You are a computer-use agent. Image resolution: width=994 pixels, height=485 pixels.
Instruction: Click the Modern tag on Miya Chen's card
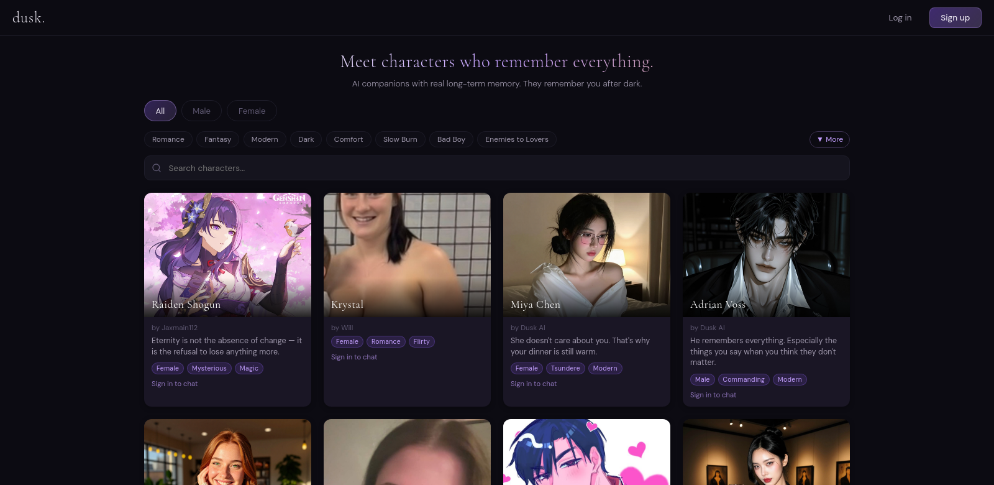click(x=605, y=368)
